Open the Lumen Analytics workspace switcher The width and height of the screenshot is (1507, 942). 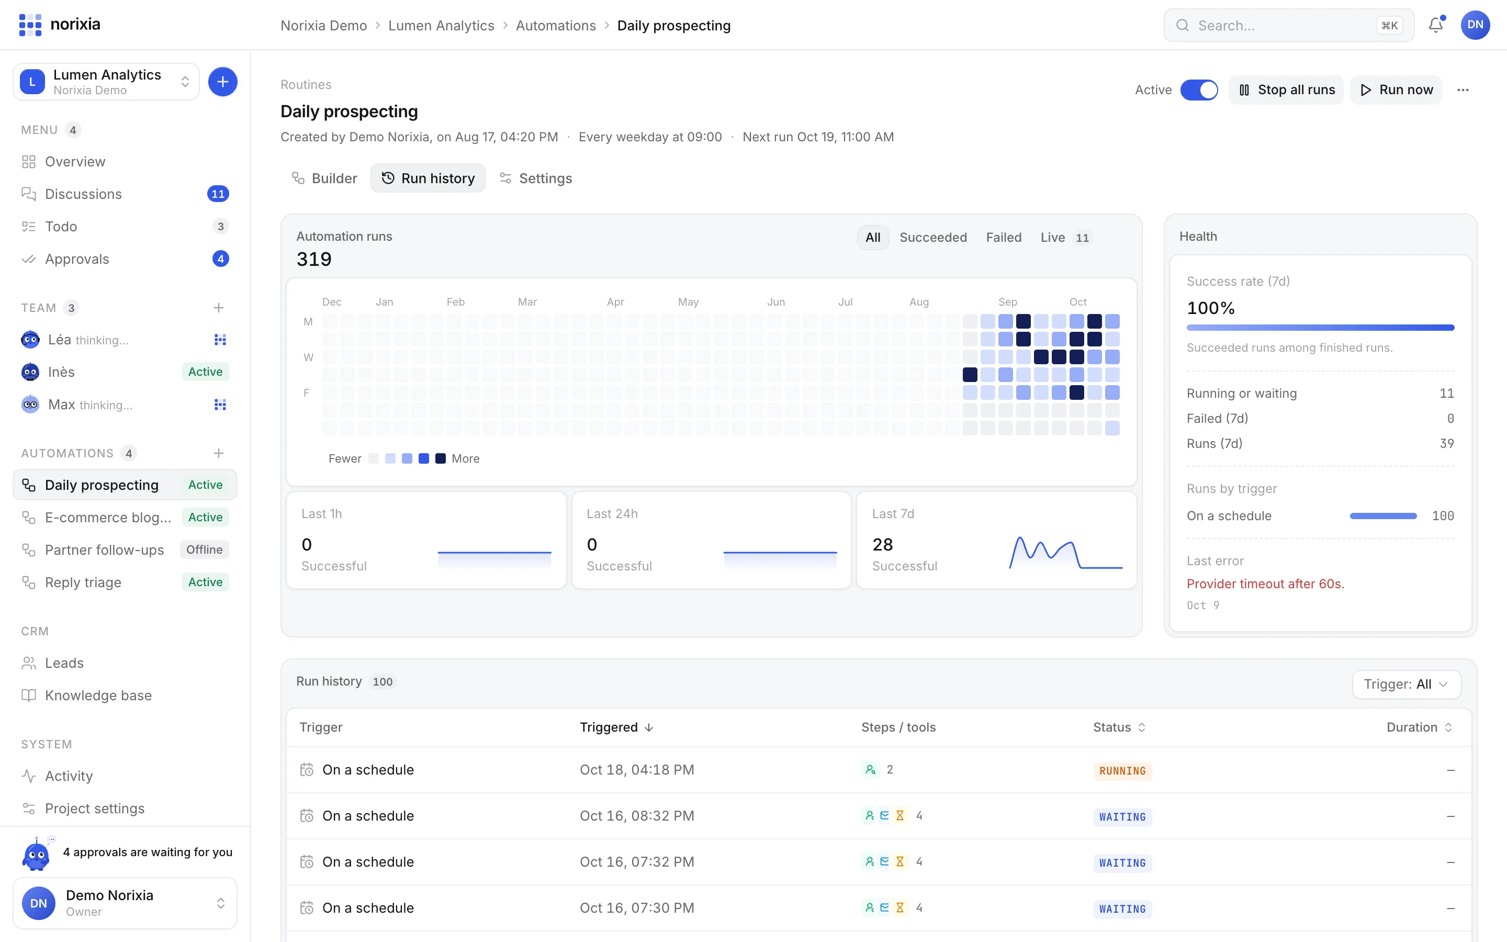coord(107,82)
